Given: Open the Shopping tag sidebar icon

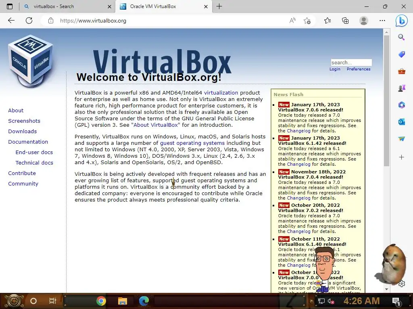Looking at the screenshot, I should coord(401,54).
